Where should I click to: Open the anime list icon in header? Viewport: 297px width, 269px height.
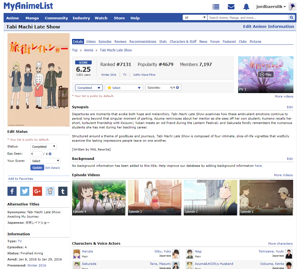(x=216, y=7)
